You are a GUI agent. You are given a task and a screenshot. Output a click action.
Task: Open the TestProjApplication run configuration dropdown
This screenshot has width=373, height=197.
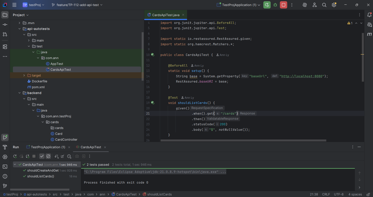pyautogui.click(x=238, y=5)
